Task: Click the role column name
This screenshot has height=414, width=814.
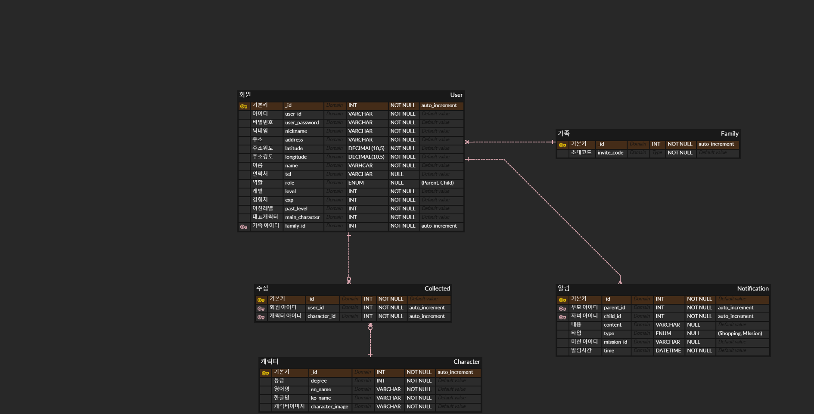Action: (x=289, y=183)
